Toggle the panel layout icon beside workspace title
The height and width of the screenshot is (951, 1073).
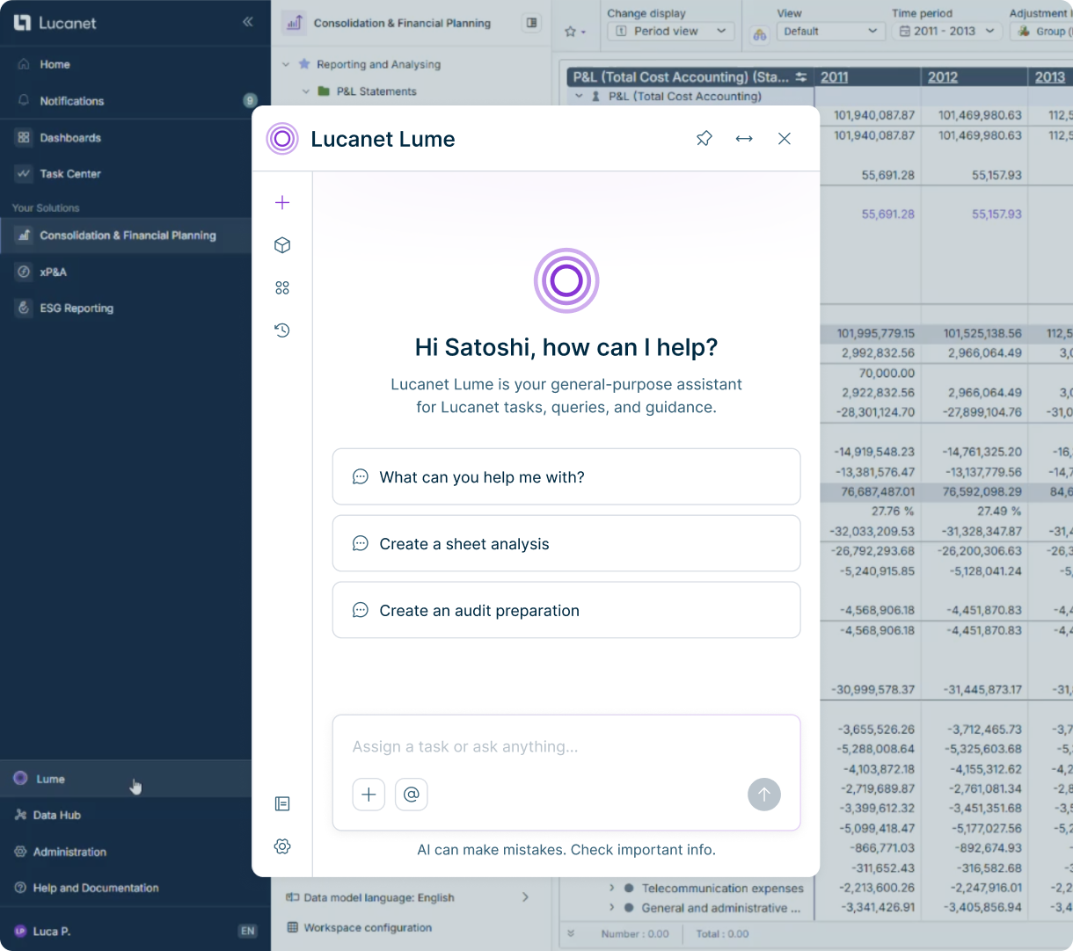tap(531, 23)
